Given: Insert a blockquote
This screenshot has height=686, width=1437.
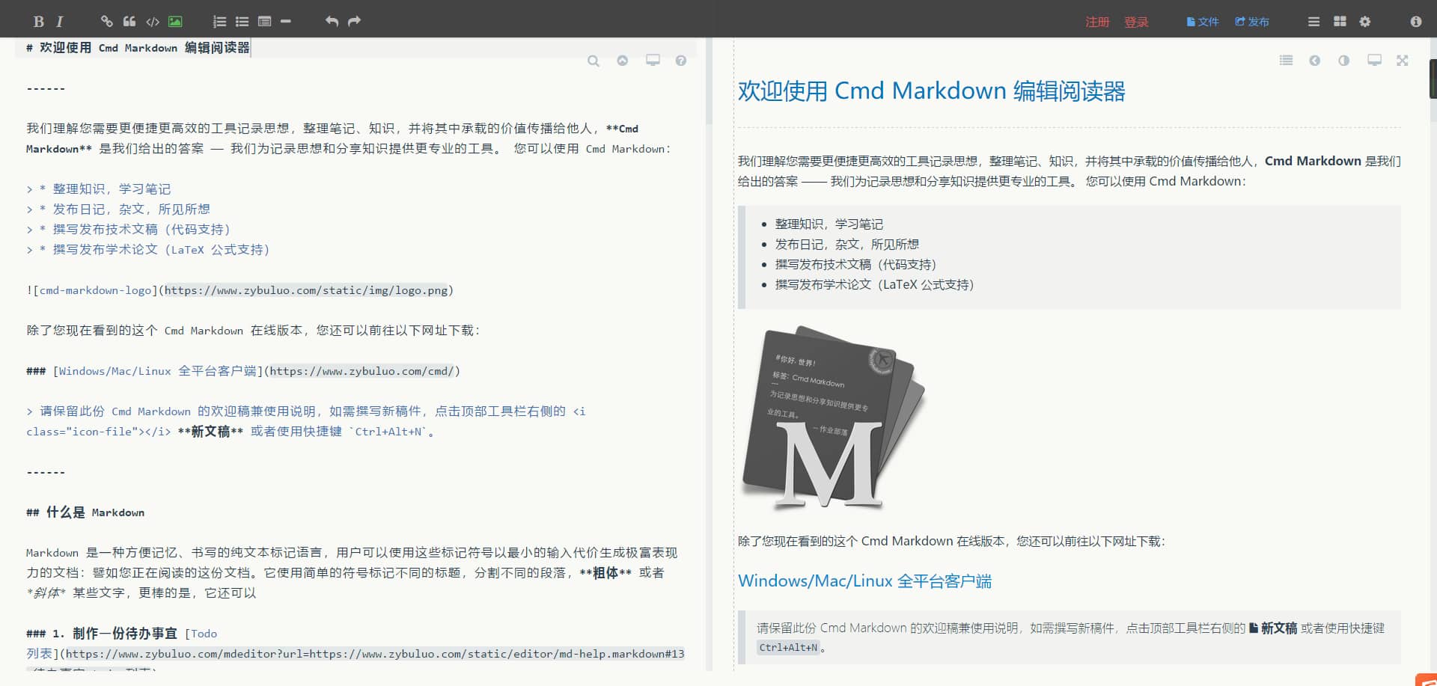Looking at the screenshot, I should click(x=129, y=21).
